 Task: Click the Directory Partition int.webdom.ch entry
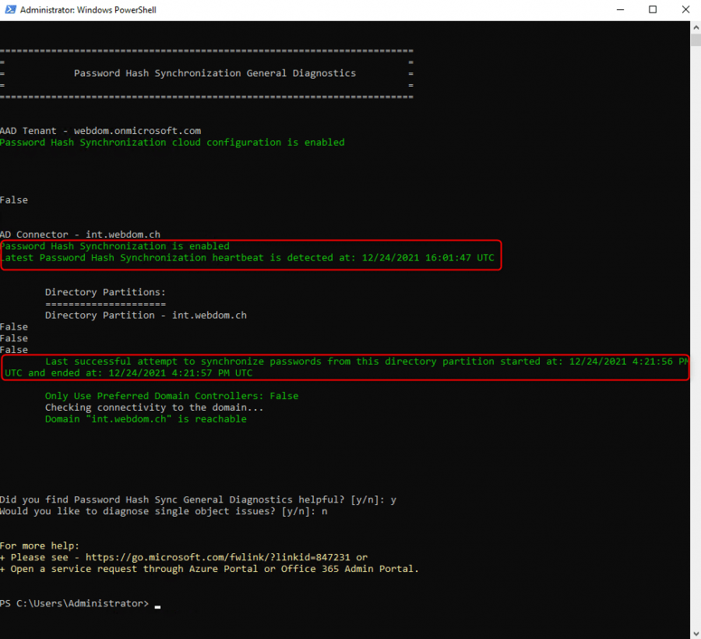pos(146,315)
